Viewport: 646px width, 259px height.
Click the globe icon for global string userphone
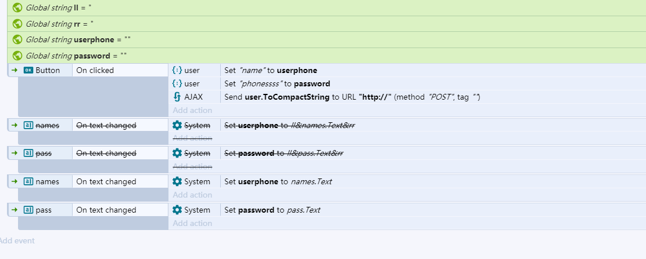17,39
